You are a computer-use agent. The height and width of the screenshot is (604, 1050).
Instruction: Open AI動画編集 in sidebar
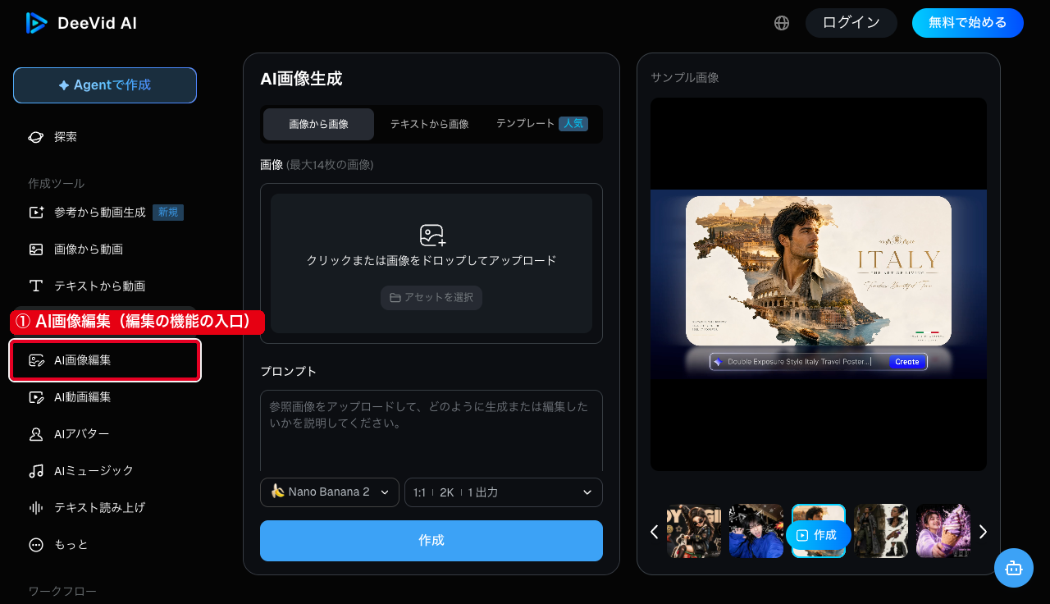[x=105, y=396]
